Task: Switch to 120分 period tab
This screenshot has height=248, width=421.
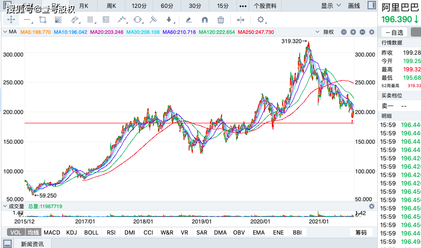Action: tap(139, 6)
